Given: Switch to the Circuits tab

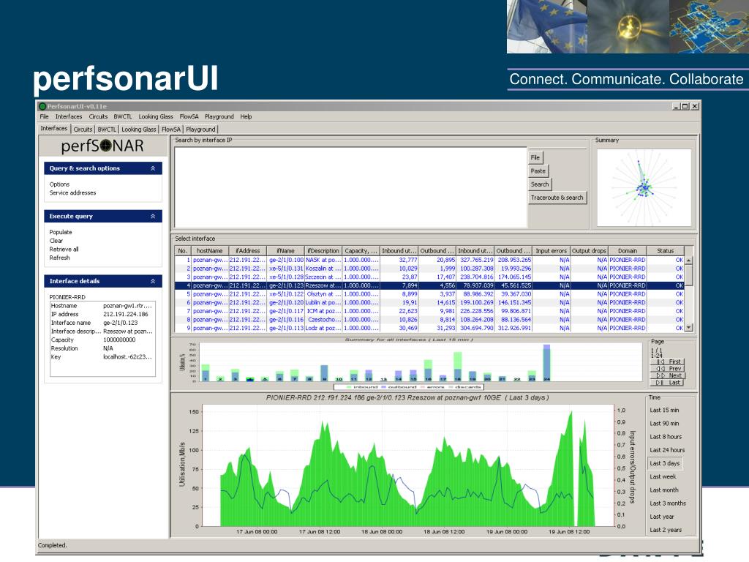Looking at the screenshot, I should coord(83,129).
